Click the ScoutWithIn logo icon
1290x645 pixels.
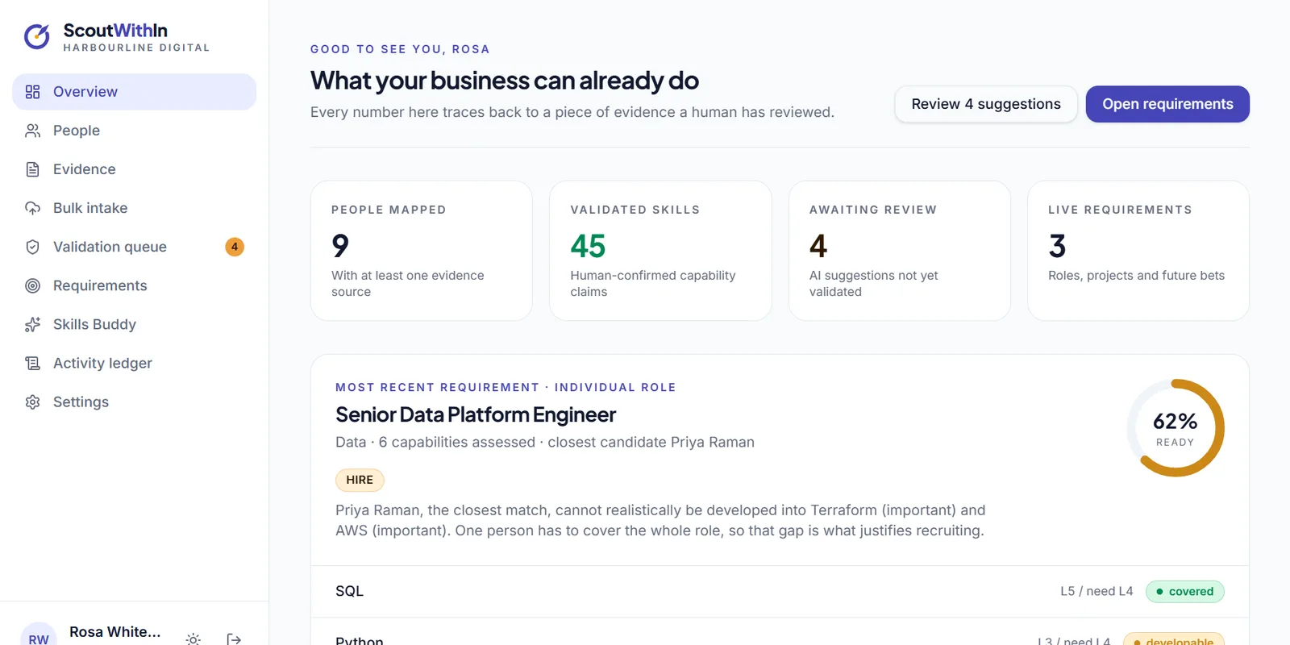click(37, 36)
